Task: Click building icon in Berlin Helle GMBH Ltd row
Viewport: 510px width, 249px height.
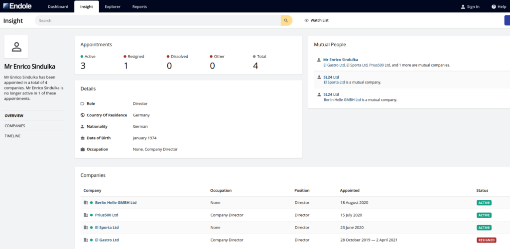Action: [86, 203]
